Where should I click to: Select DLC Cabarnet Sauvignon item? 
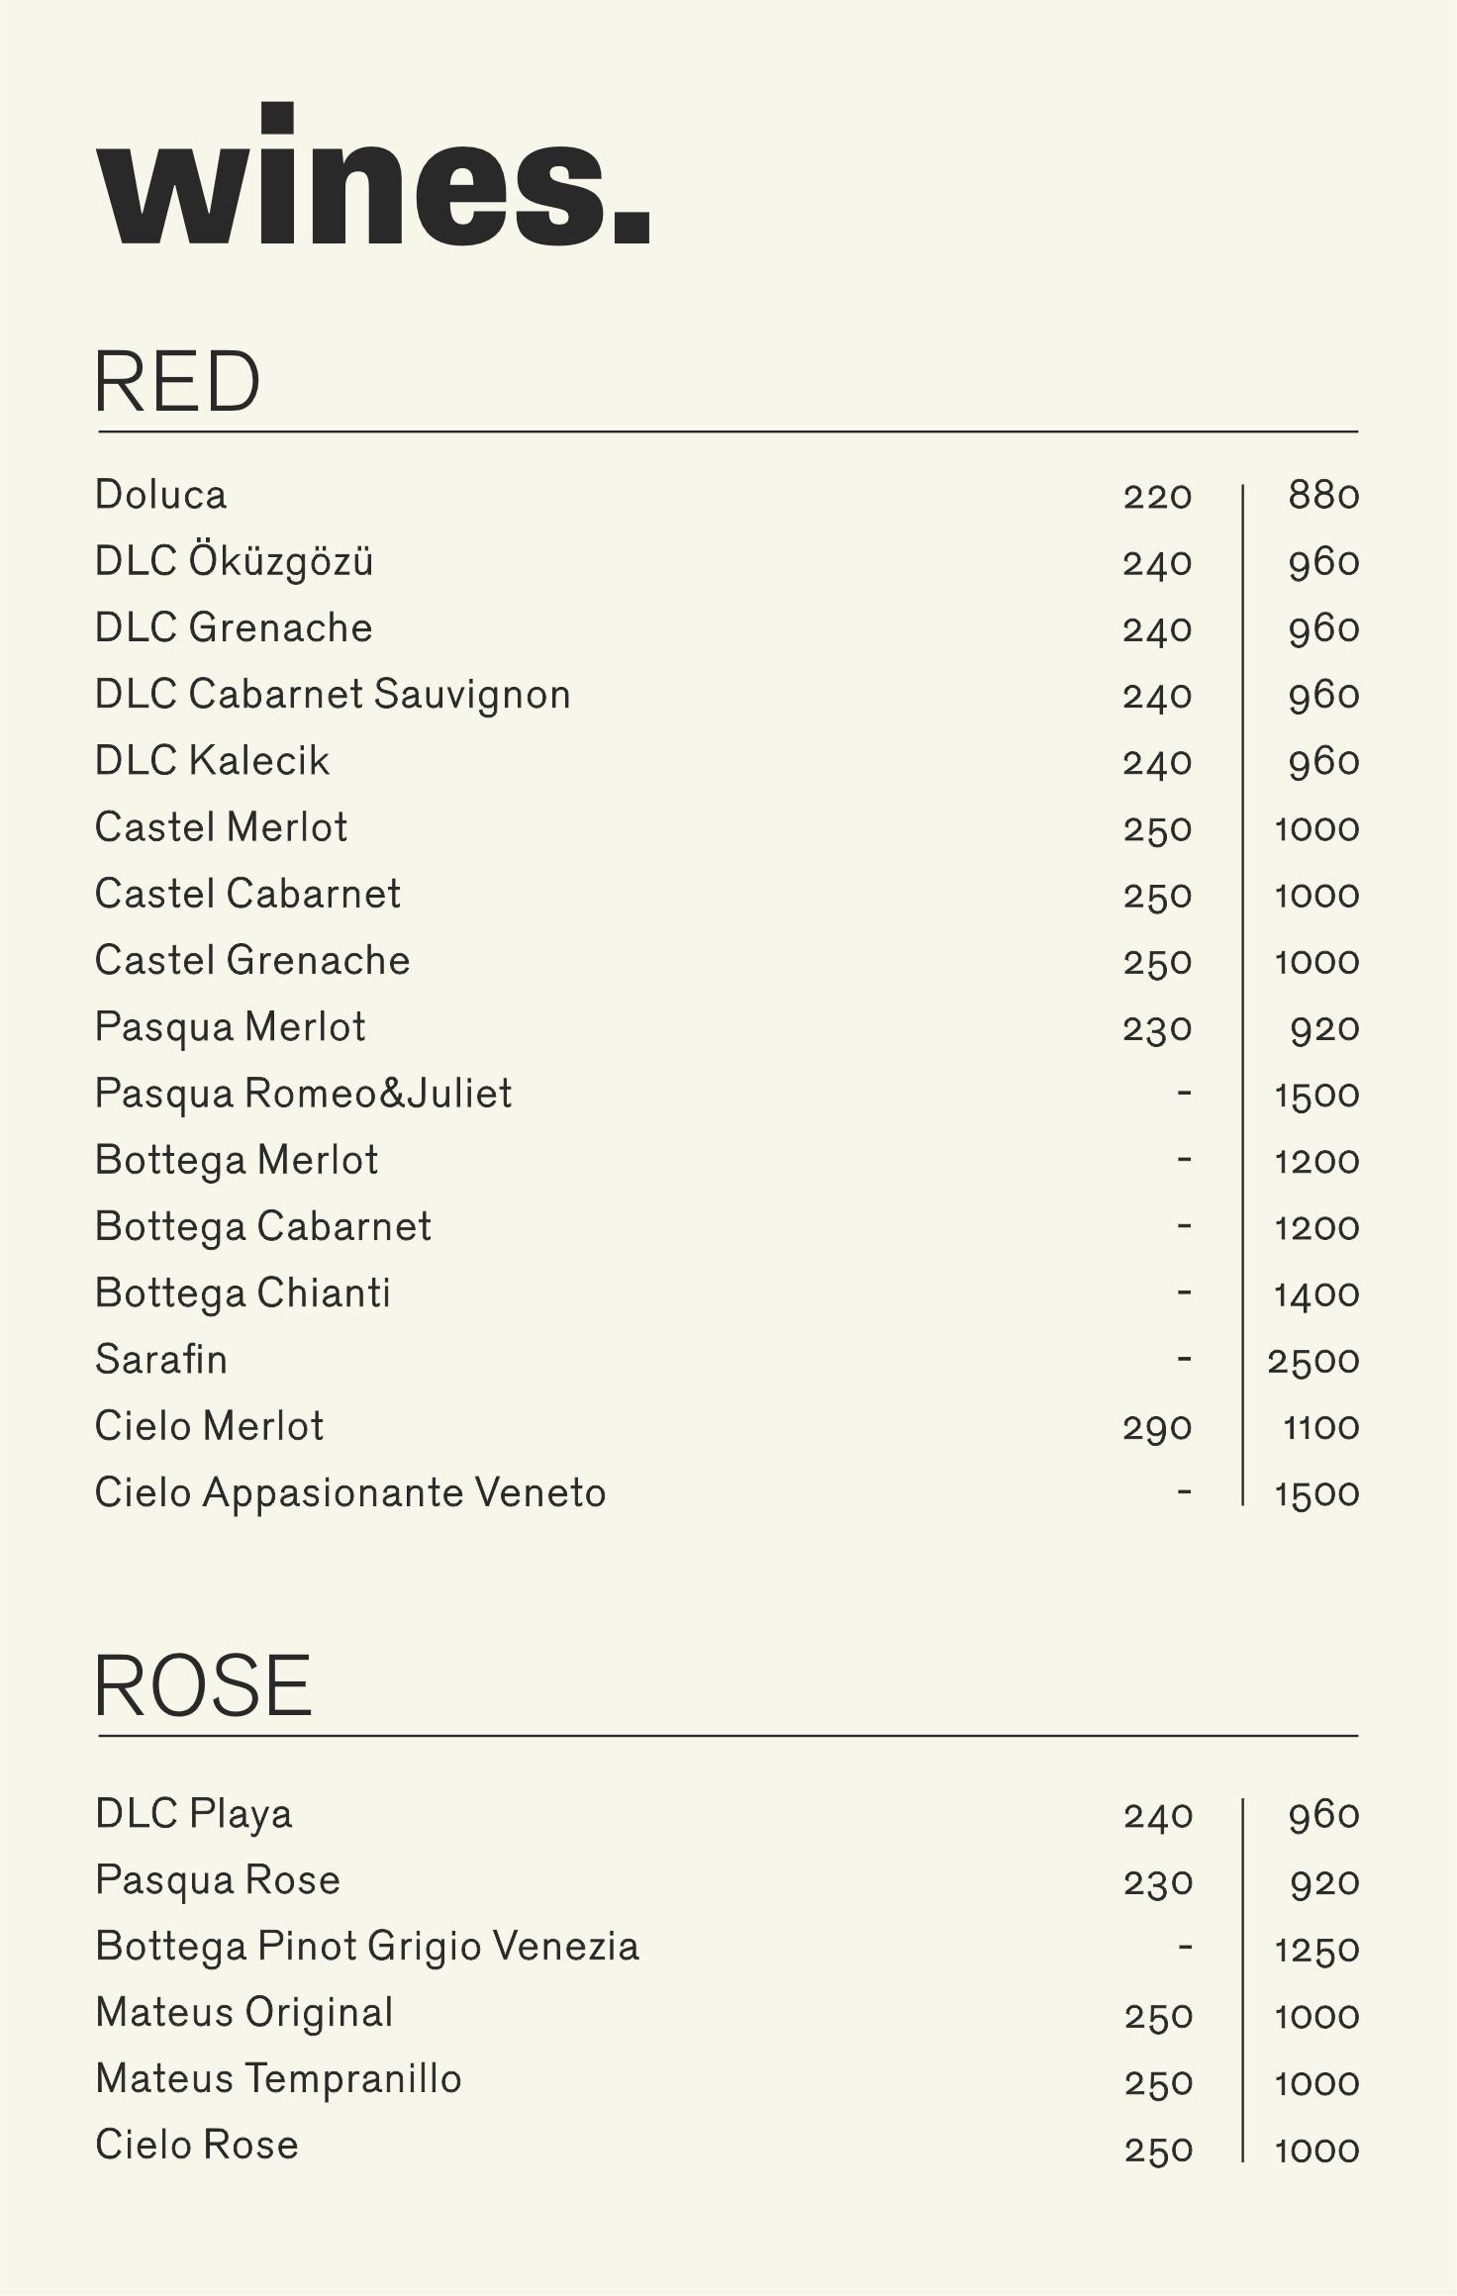(x=333, y=694)
